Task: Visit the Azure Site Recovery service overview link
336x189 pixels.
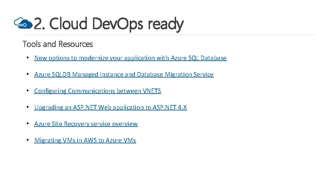Action: tap(86, 124)
